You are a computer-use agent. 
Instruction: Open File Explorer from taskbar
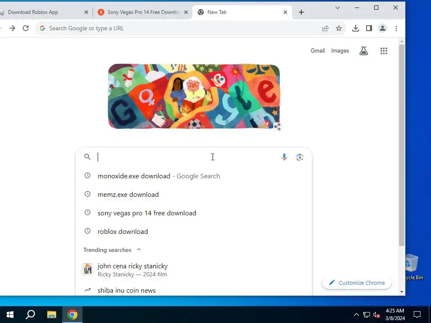[51, 315]
